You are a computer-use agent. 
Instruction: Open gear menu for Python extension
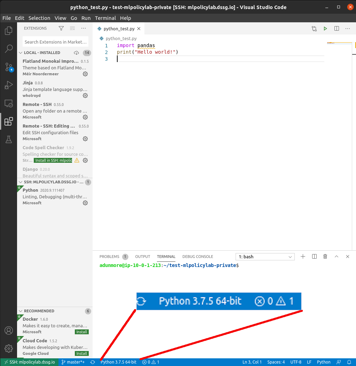(x=85, y=203)
